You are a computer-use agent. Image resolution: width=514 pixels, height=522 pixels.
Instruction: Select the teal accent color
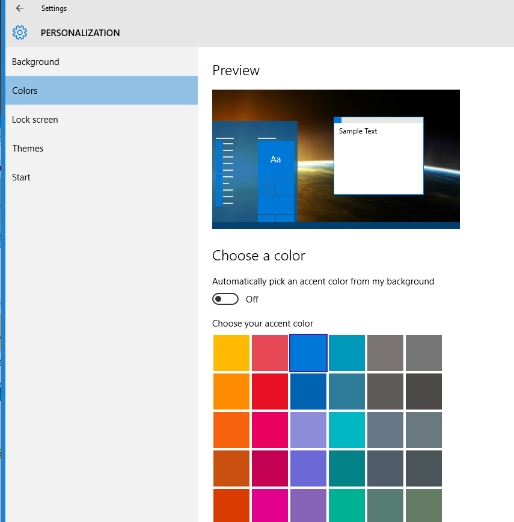pos(347,353)
